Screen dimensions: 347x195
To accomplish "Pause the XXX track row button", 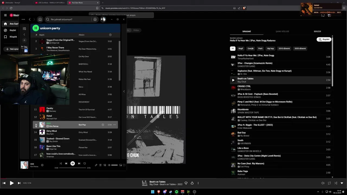I will [x=36, y=125].
